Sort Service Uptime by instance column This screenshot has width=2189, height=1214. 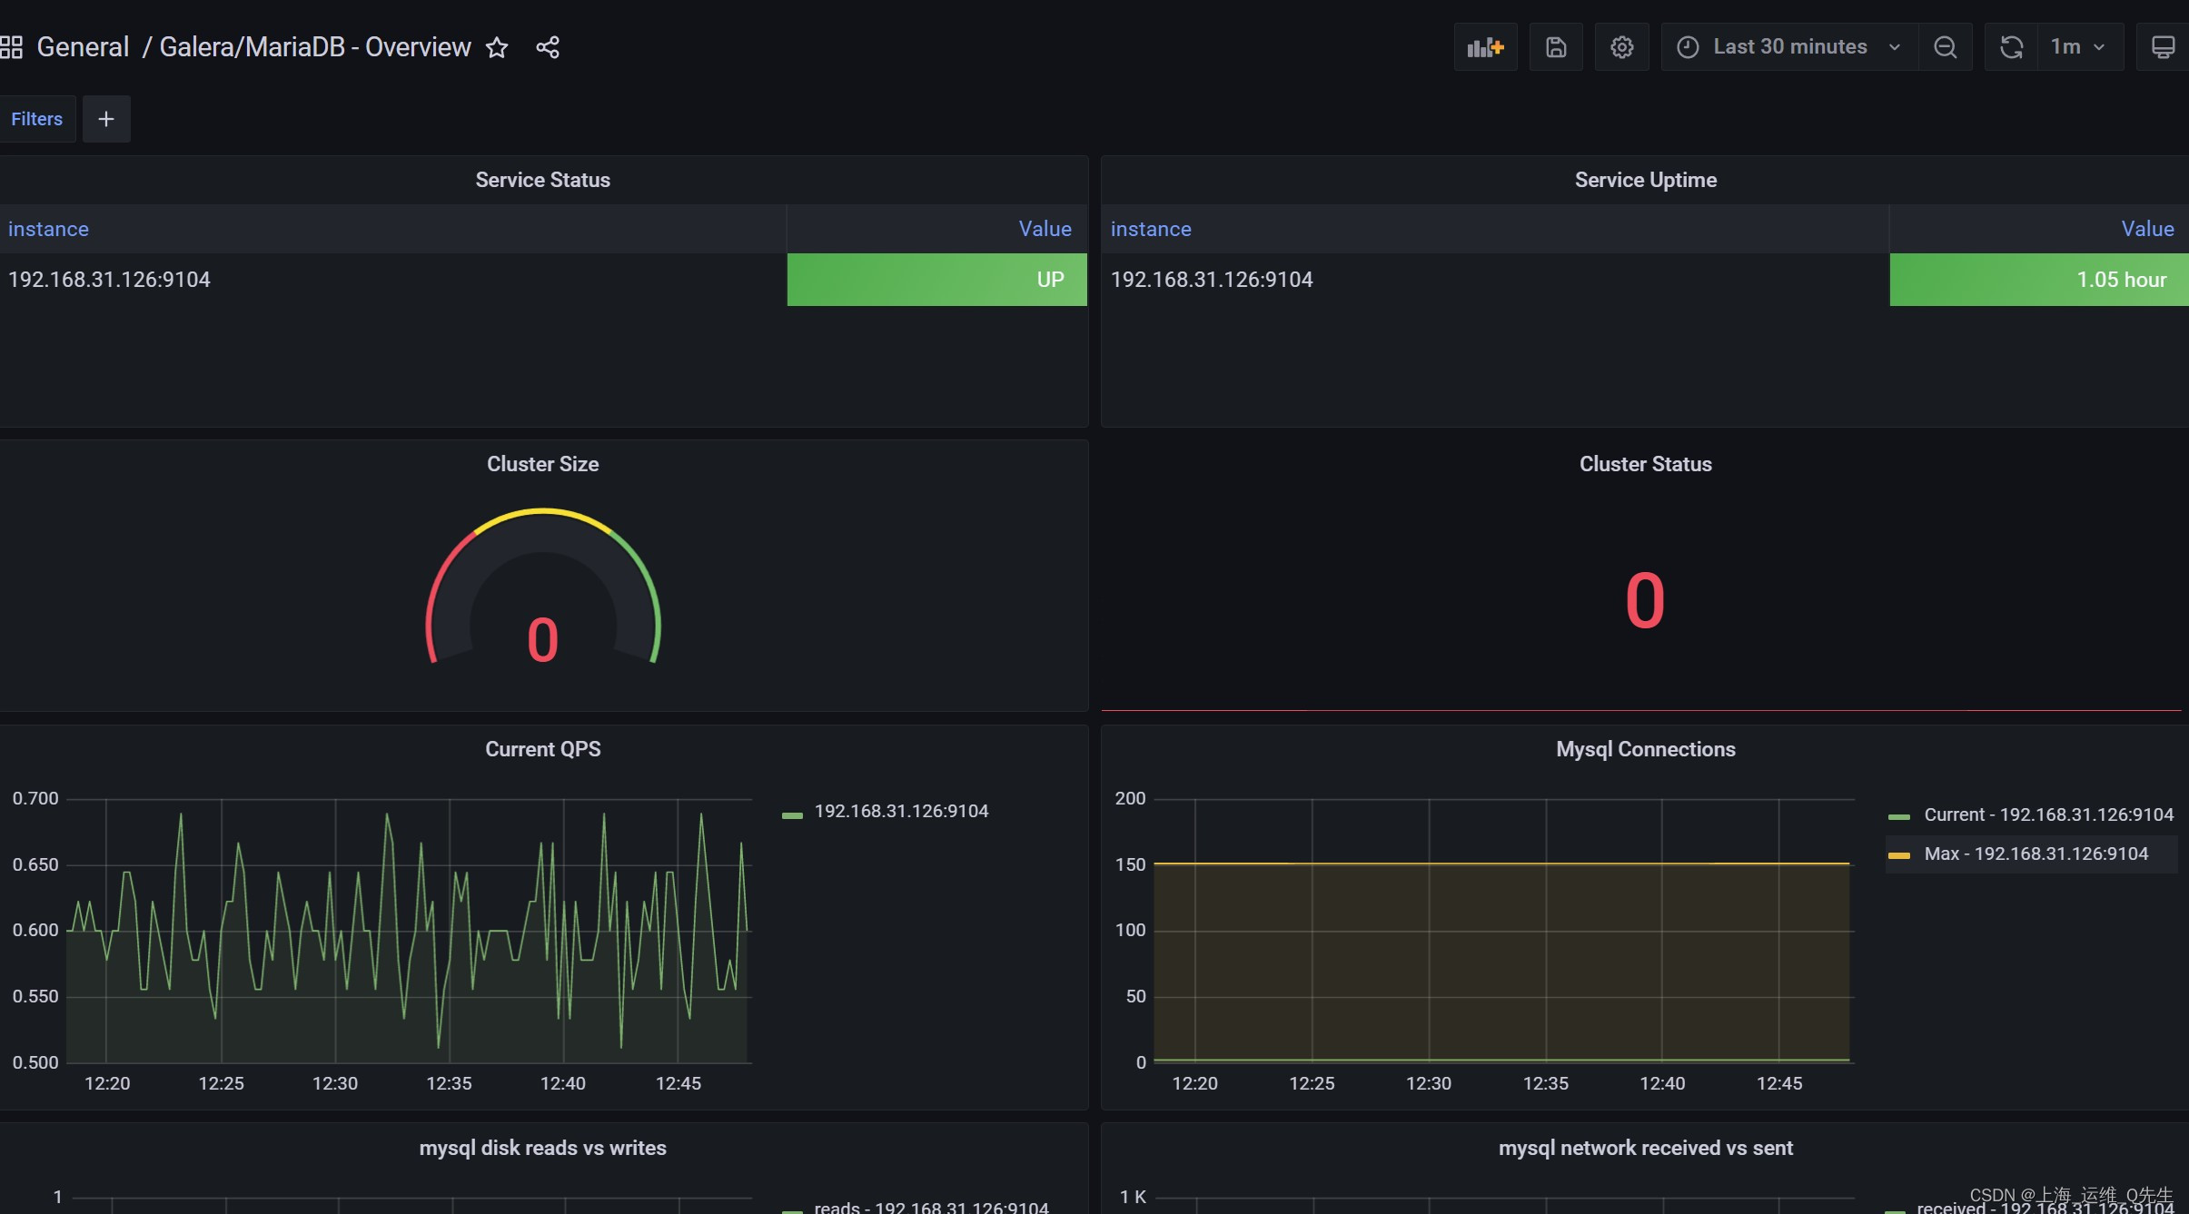[x=1151, y=229]
